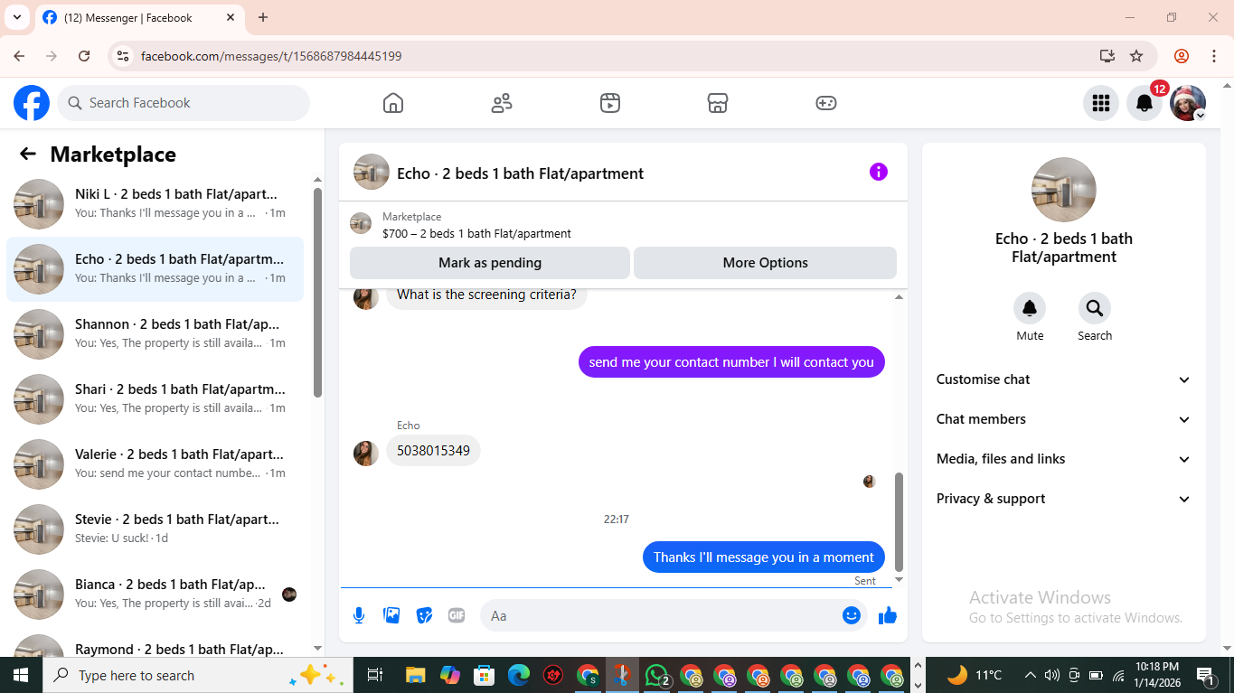Open the Stevie conversation
Screen dimensions: 1234x693
pos(155,529)
